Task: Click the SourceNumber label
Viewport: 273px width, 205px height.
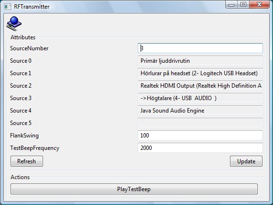Action: pyautogui.click(x=29, y=48)
